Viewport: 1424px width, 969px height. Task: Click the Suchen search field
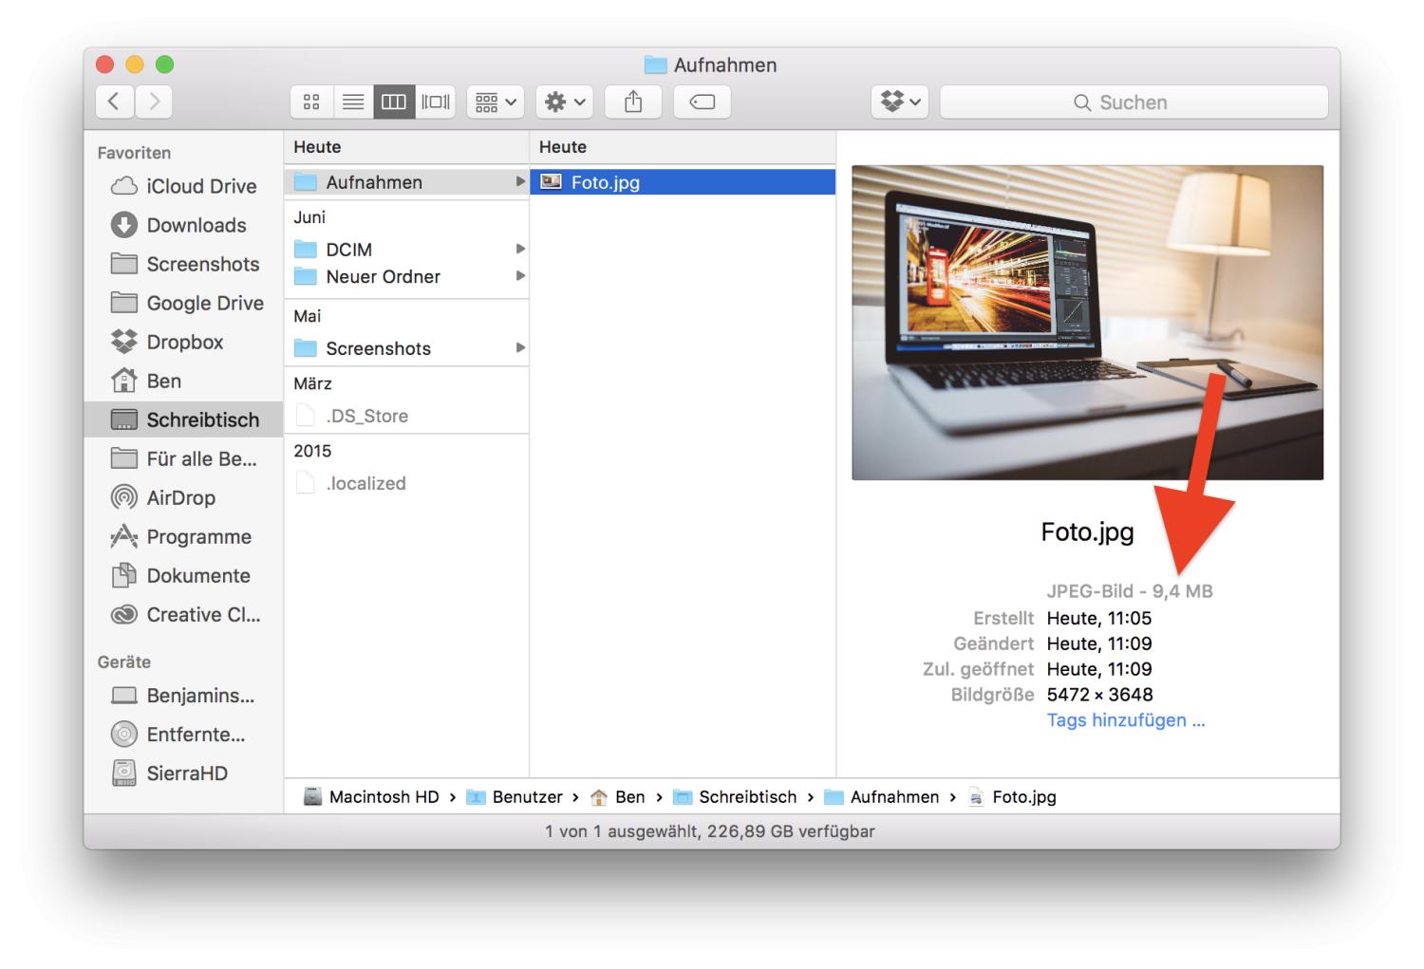[1134, 102]
